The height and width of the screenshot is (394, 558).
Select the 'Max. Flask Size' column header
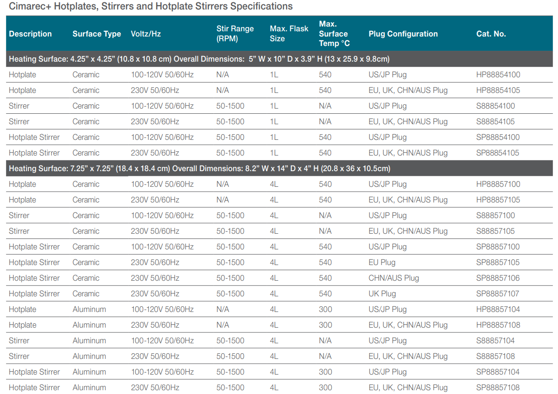click(x=289, y=33)
